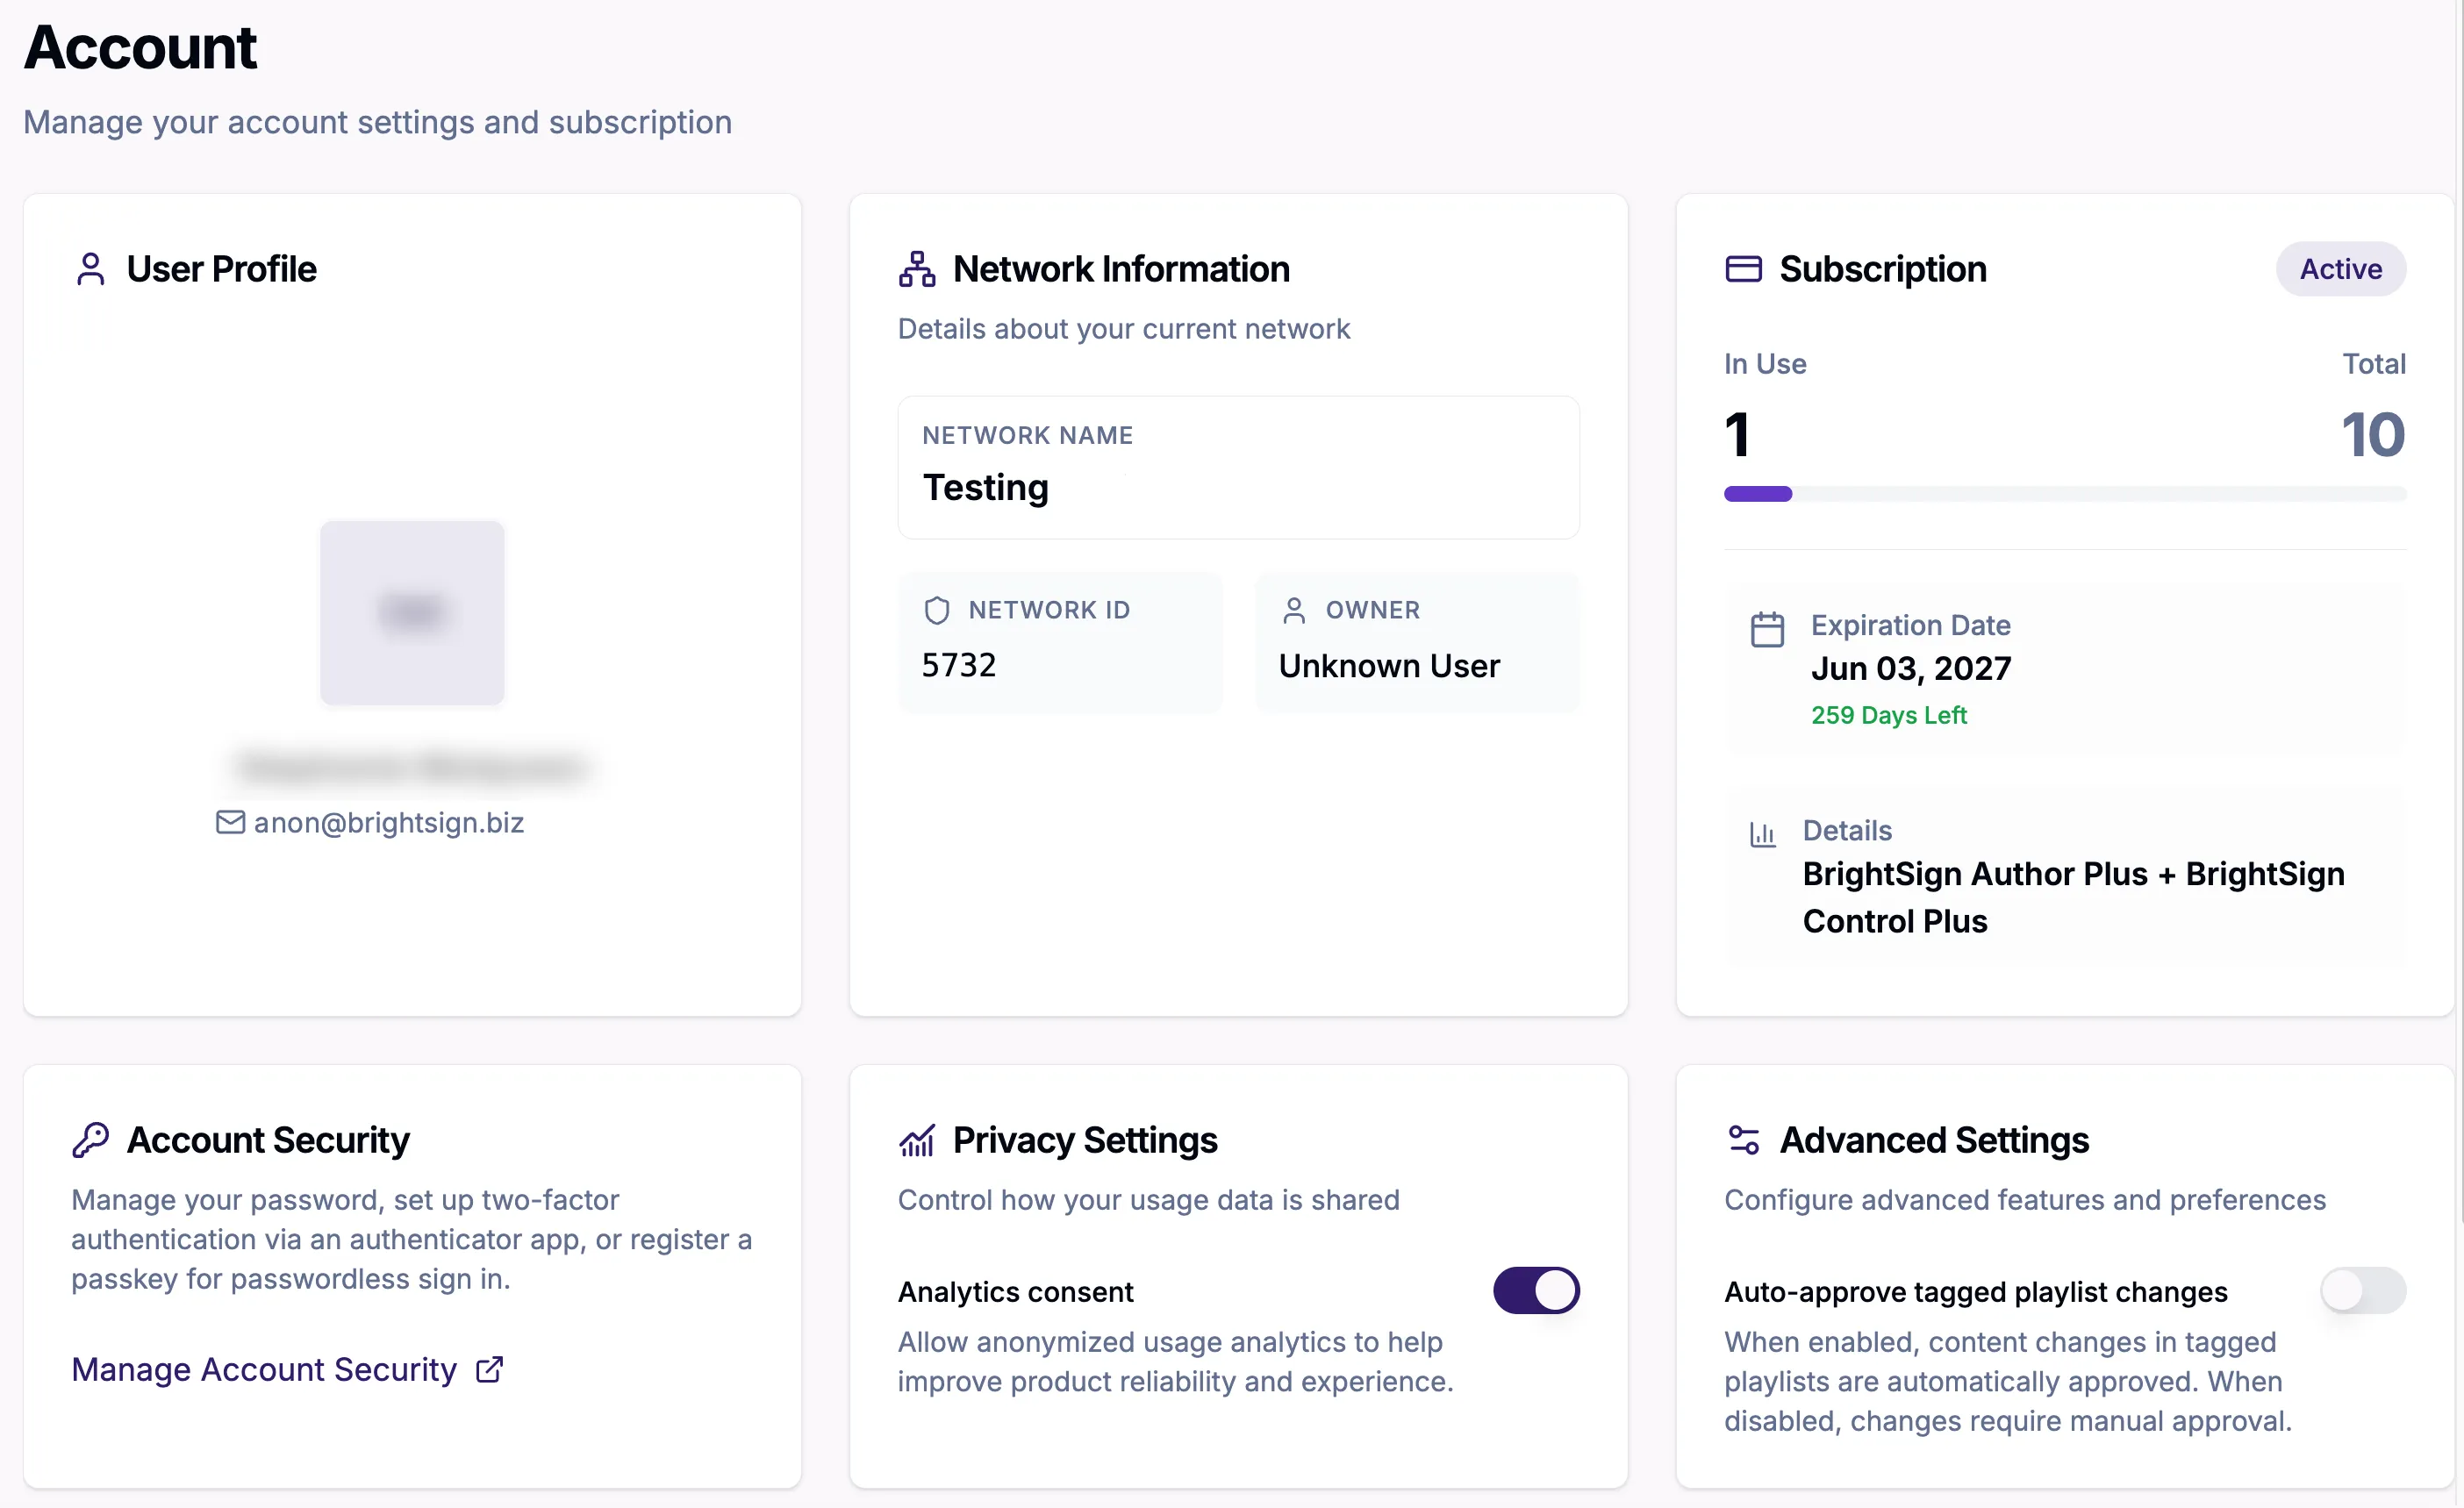Image resolution: width=2464 pixels, height=1508 pixels.
Task: Click the Subscription credit card icon
Action: [x=1743, y=269]
